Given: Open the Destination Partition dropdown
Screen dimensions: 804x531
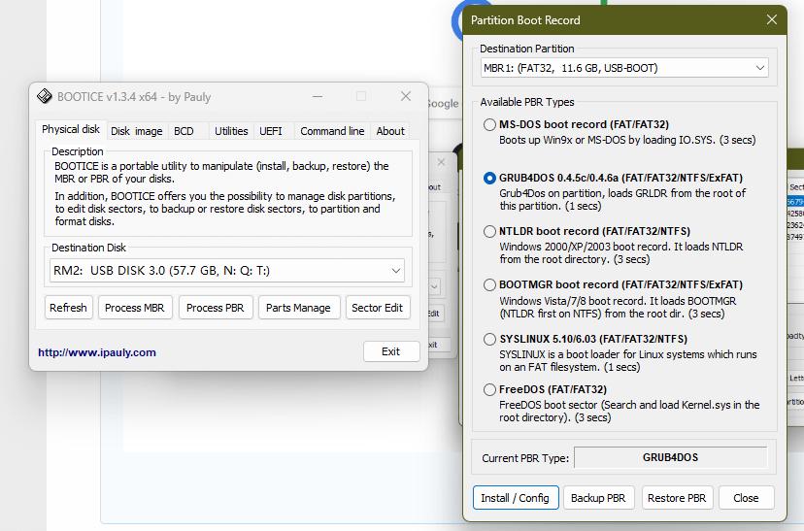Looking at the screenshot, I should (624, 68).
